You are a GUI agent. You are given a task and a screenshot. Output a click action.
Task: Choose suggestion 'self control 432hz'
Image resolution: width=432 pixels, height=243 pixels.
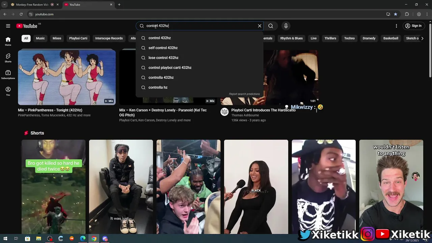(199, 48)
